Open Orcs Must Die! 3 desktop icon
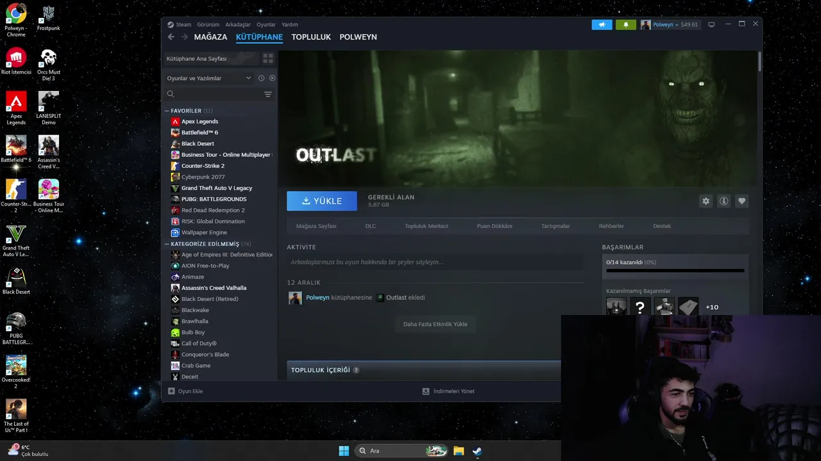The height and width of the screenshot is (461, 821). [48, 64]
